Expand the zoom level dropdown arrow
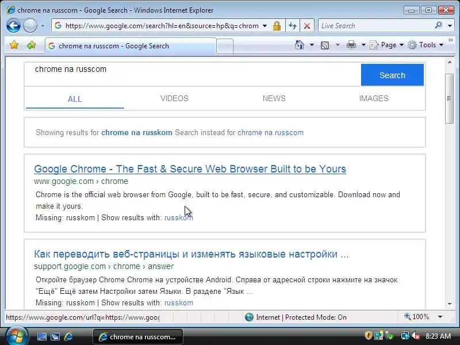The height and width of the screenshot is (345, 460). pyautogui.click(x=440, y=317)
